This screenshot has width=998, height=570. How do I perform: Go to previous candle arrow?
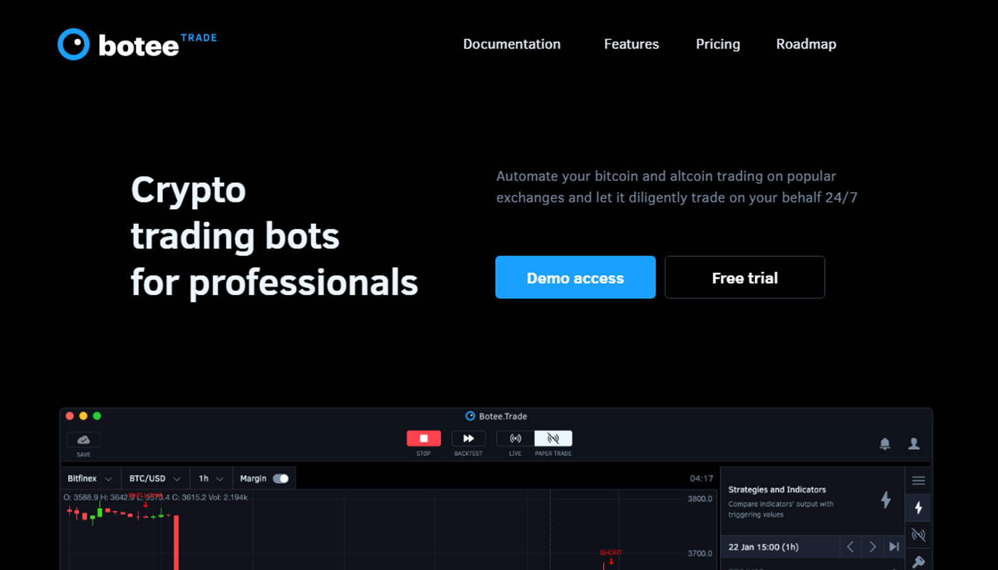pos(850,547)
